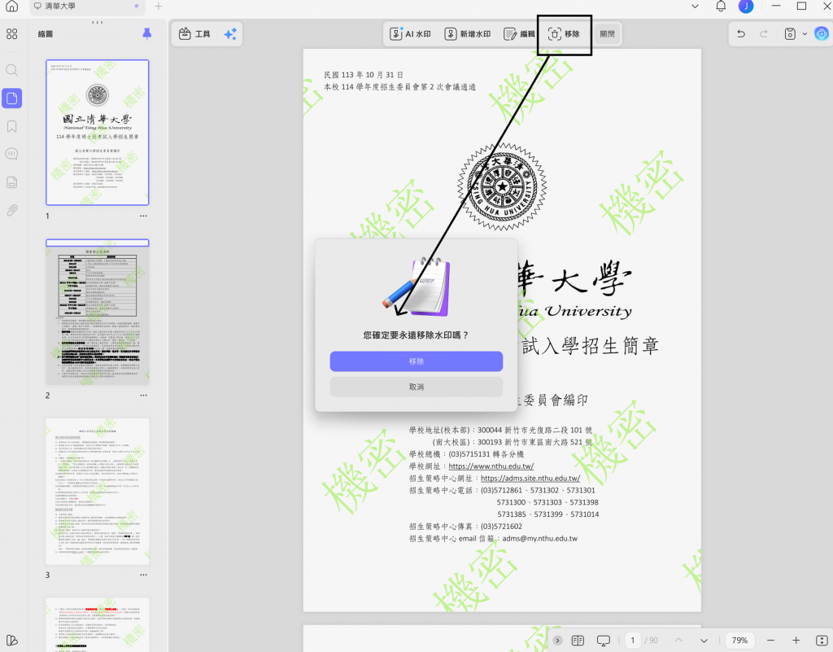Select page 1 thumbnail
Viewport: 833px width, 652px height.
(x=98, y=133)
